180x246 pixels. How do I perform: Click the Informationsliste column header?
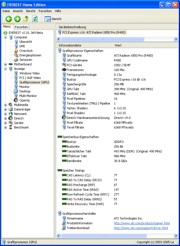pyautogui.click(x=84, y=45)
